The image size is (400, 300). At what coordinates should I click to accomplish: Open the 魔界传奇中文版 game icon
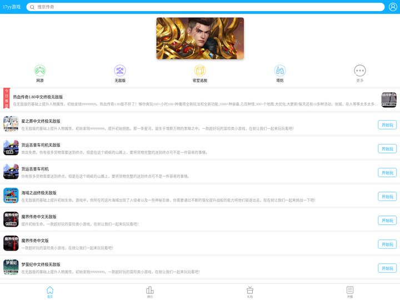click(x=11, y=243)
